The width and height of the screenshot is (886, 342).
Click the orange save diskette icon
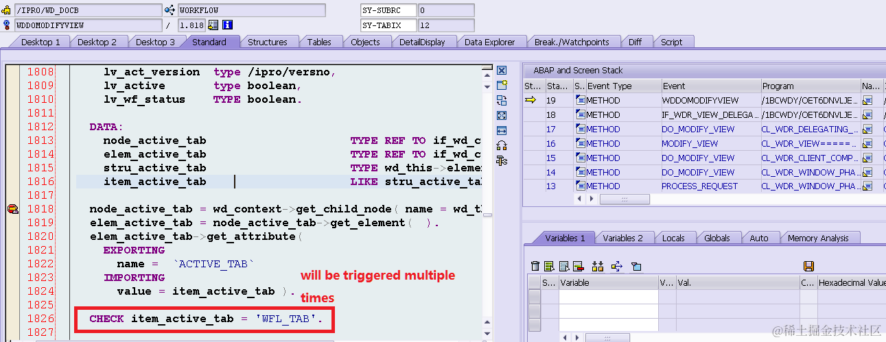coord(808,266)
